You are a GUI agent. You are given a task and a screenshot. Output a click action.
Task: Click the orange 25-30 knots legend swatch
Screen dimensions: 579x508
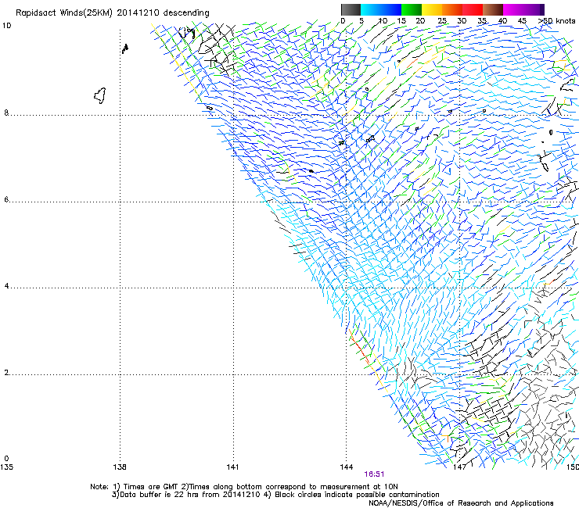pos(452,9)
